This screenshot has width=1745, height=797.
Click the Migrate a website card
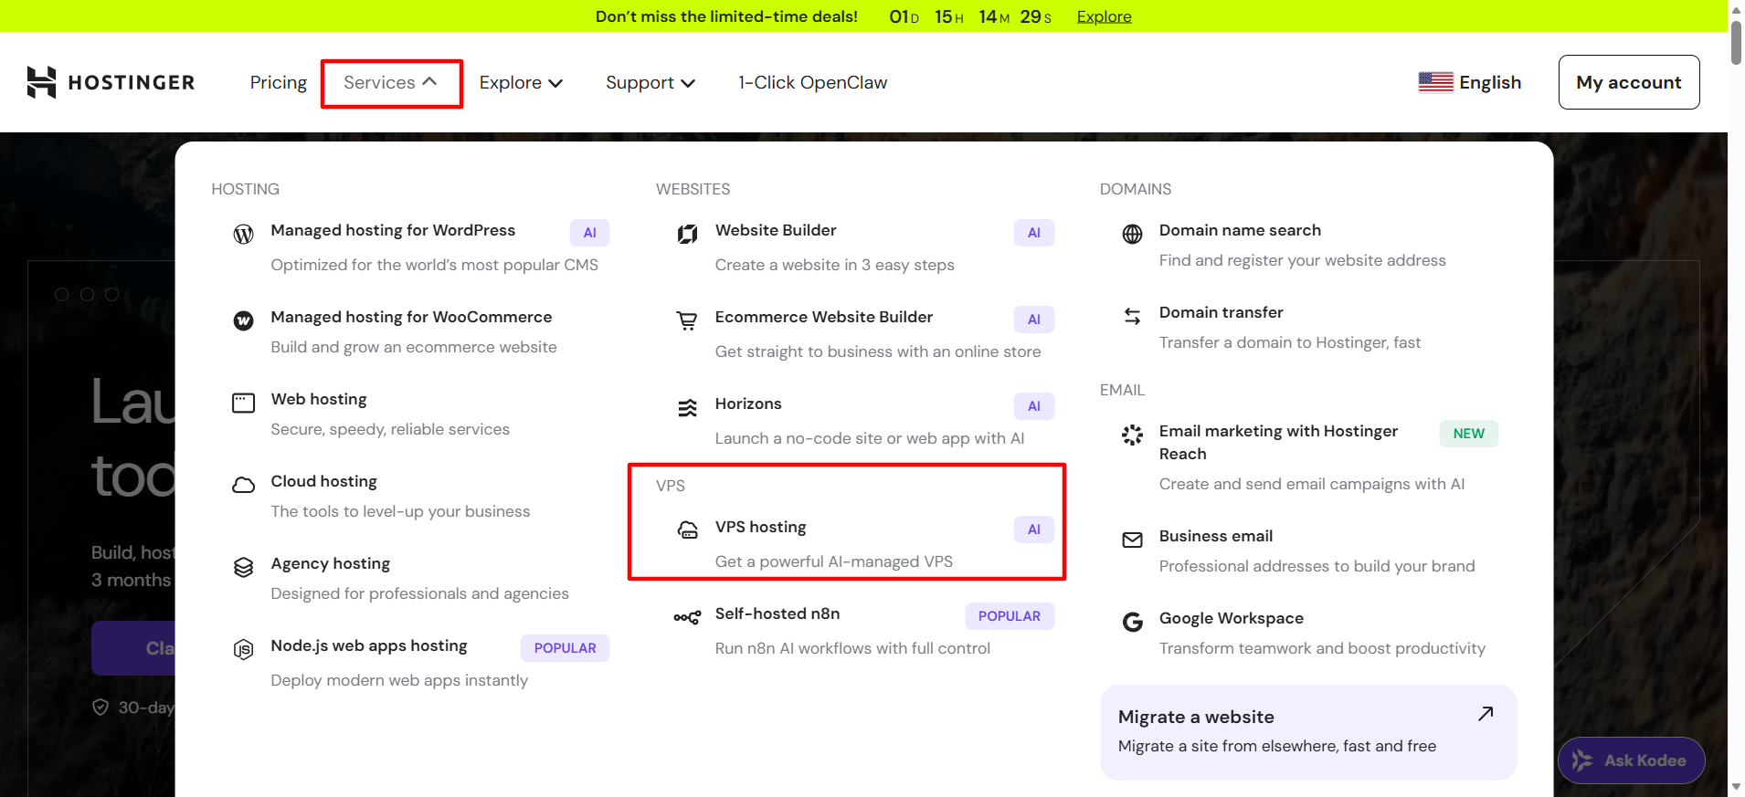coord(1308,732)
